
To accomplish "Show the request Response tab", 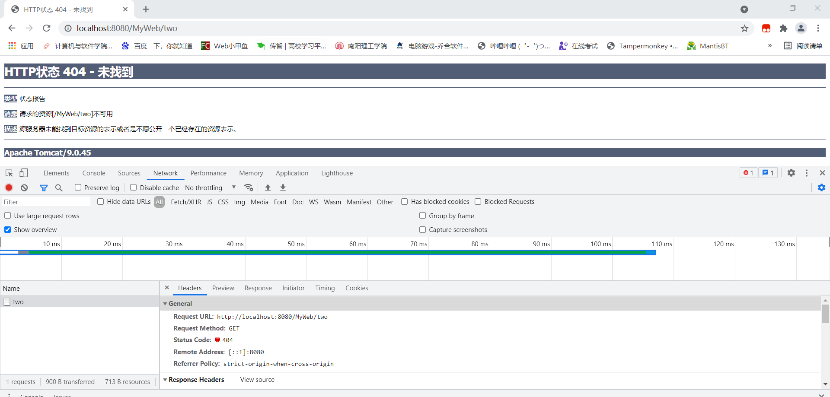I will click(258, 288).
